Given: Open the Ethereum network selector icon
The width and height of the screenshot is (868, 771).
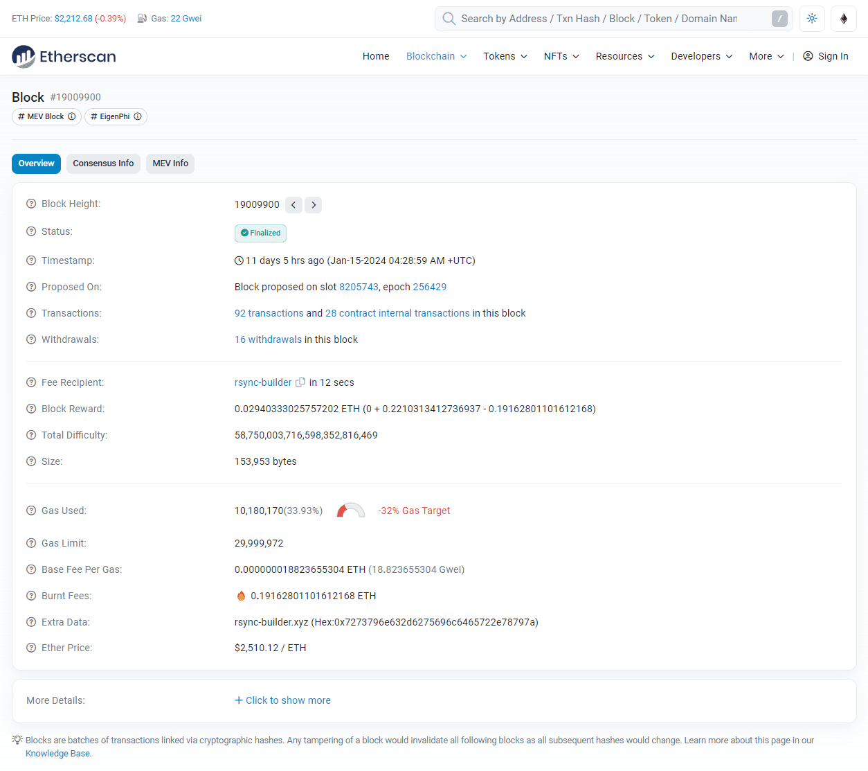Looking at the screenshot, I should tap(844, 19).
